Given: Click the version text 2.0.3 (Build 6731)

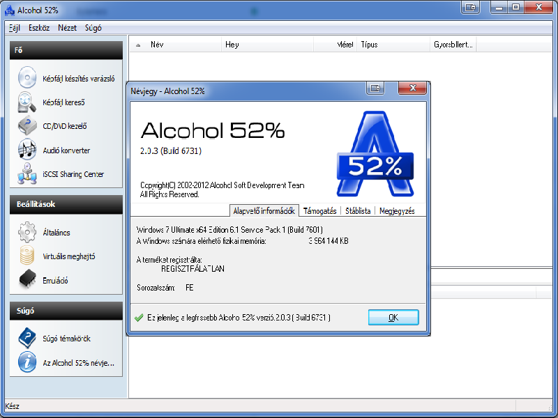Looking at the screenshot, I should tap(171, 151).
